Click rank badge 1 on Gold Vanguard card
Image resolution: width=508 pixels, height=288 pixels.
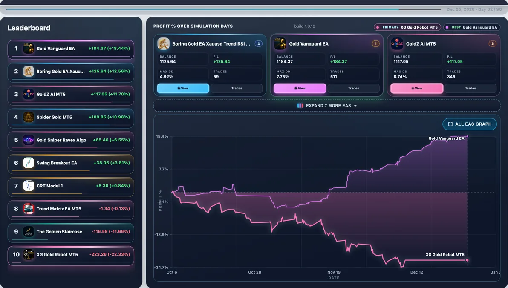375,44
